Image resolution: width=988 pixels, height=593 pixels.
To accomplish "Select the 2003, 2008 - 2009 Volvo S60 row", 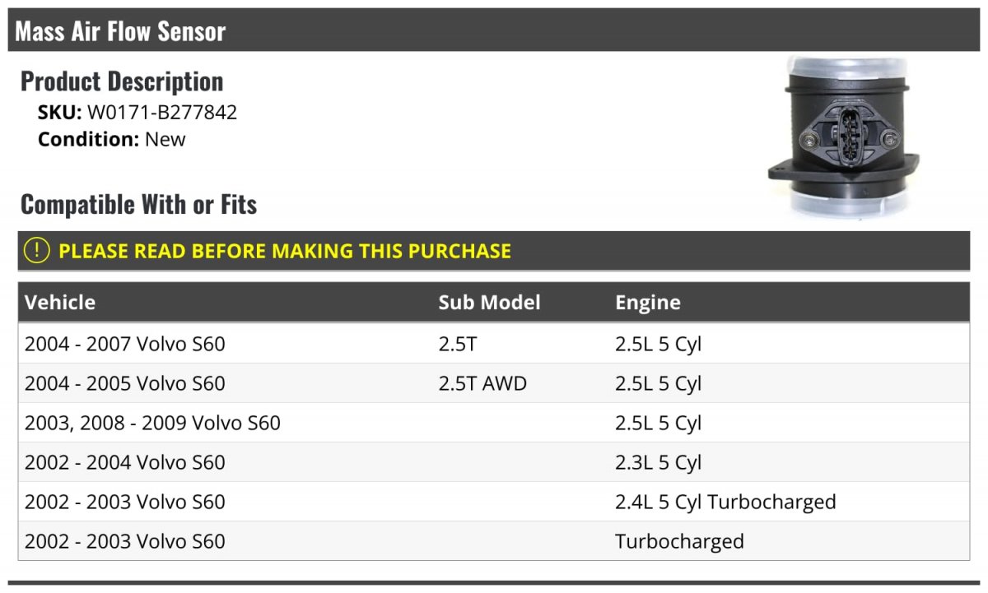I will point(152,423).
